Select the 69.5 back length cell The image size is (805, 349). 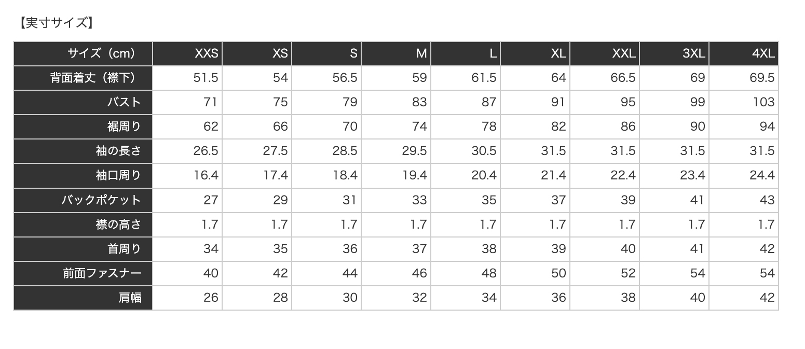coord(762,78)
